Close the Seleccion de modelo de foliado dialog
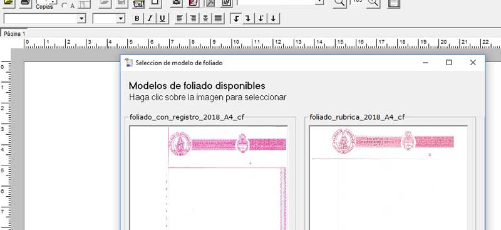Screen dimensions: 501x230 point(473,63)
